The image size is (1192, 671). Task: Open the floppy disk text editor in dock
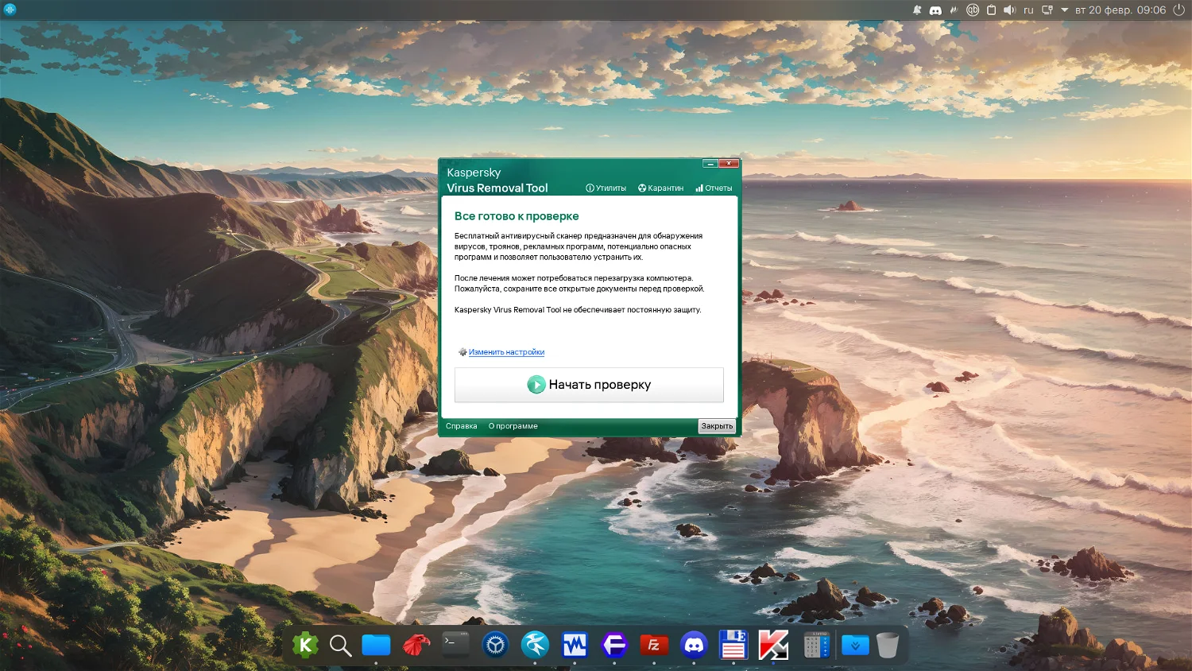733,645
